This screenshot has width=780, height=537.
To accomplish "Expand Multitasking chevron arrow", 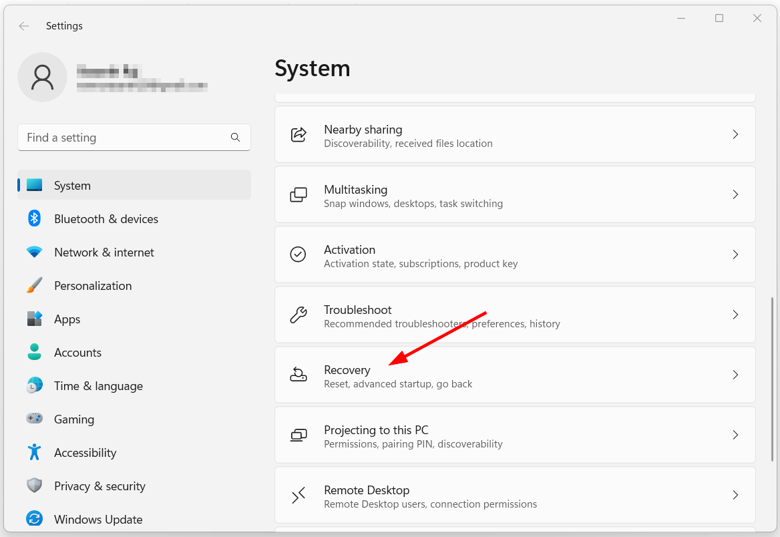I will click(x=735, y=194).
